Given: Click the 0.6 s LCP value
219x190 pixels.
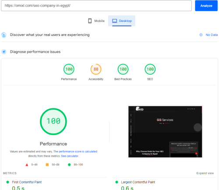Looking at the screenshot, I should [127, 188].
